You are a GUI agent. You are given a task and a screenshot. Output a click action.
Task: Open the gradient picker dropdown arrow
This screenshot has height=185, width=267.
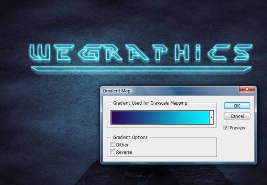(211, 118)
